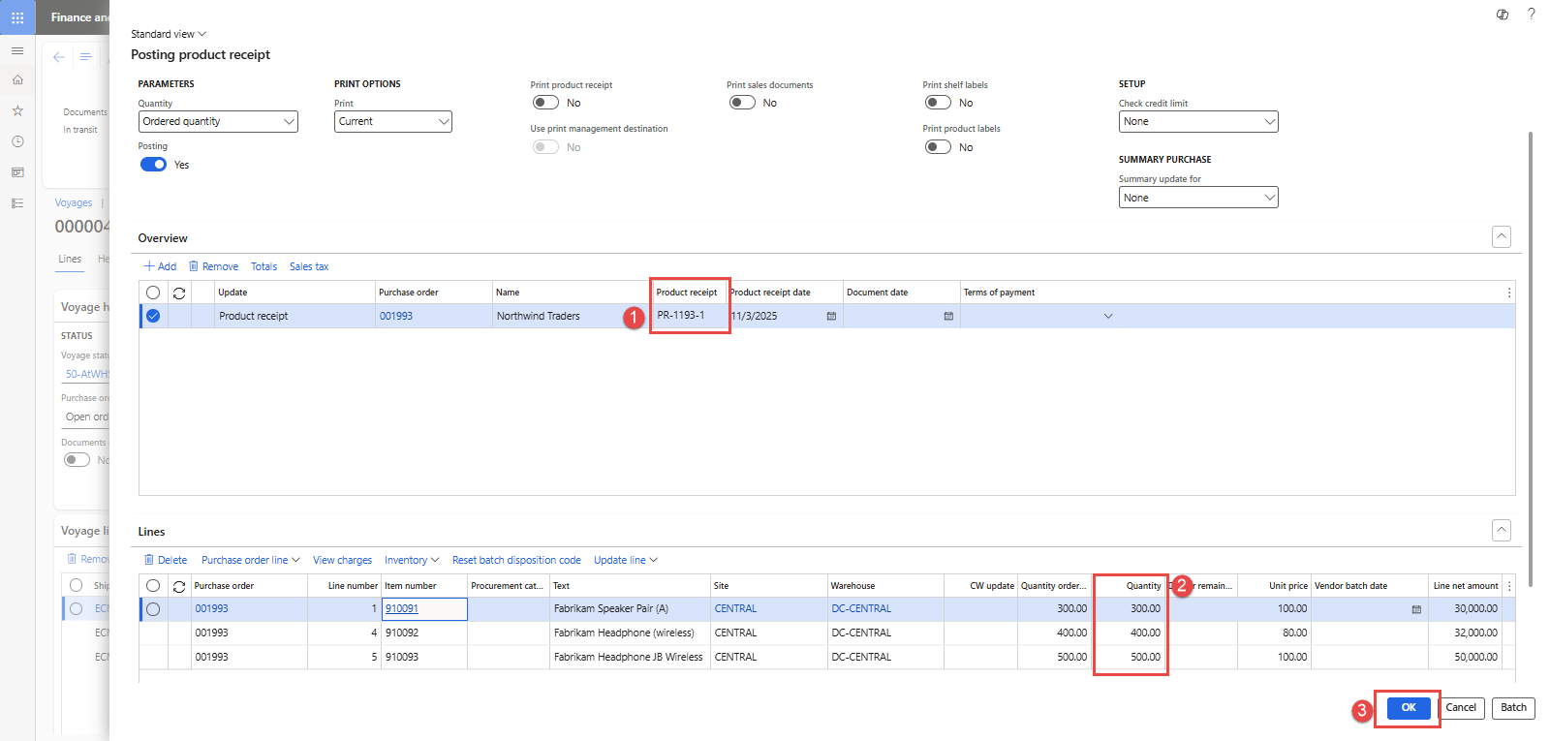This screenshot has width=1550, height=741.
Task: Click the Home icon in left sidebar
Action: pos(17,80)
